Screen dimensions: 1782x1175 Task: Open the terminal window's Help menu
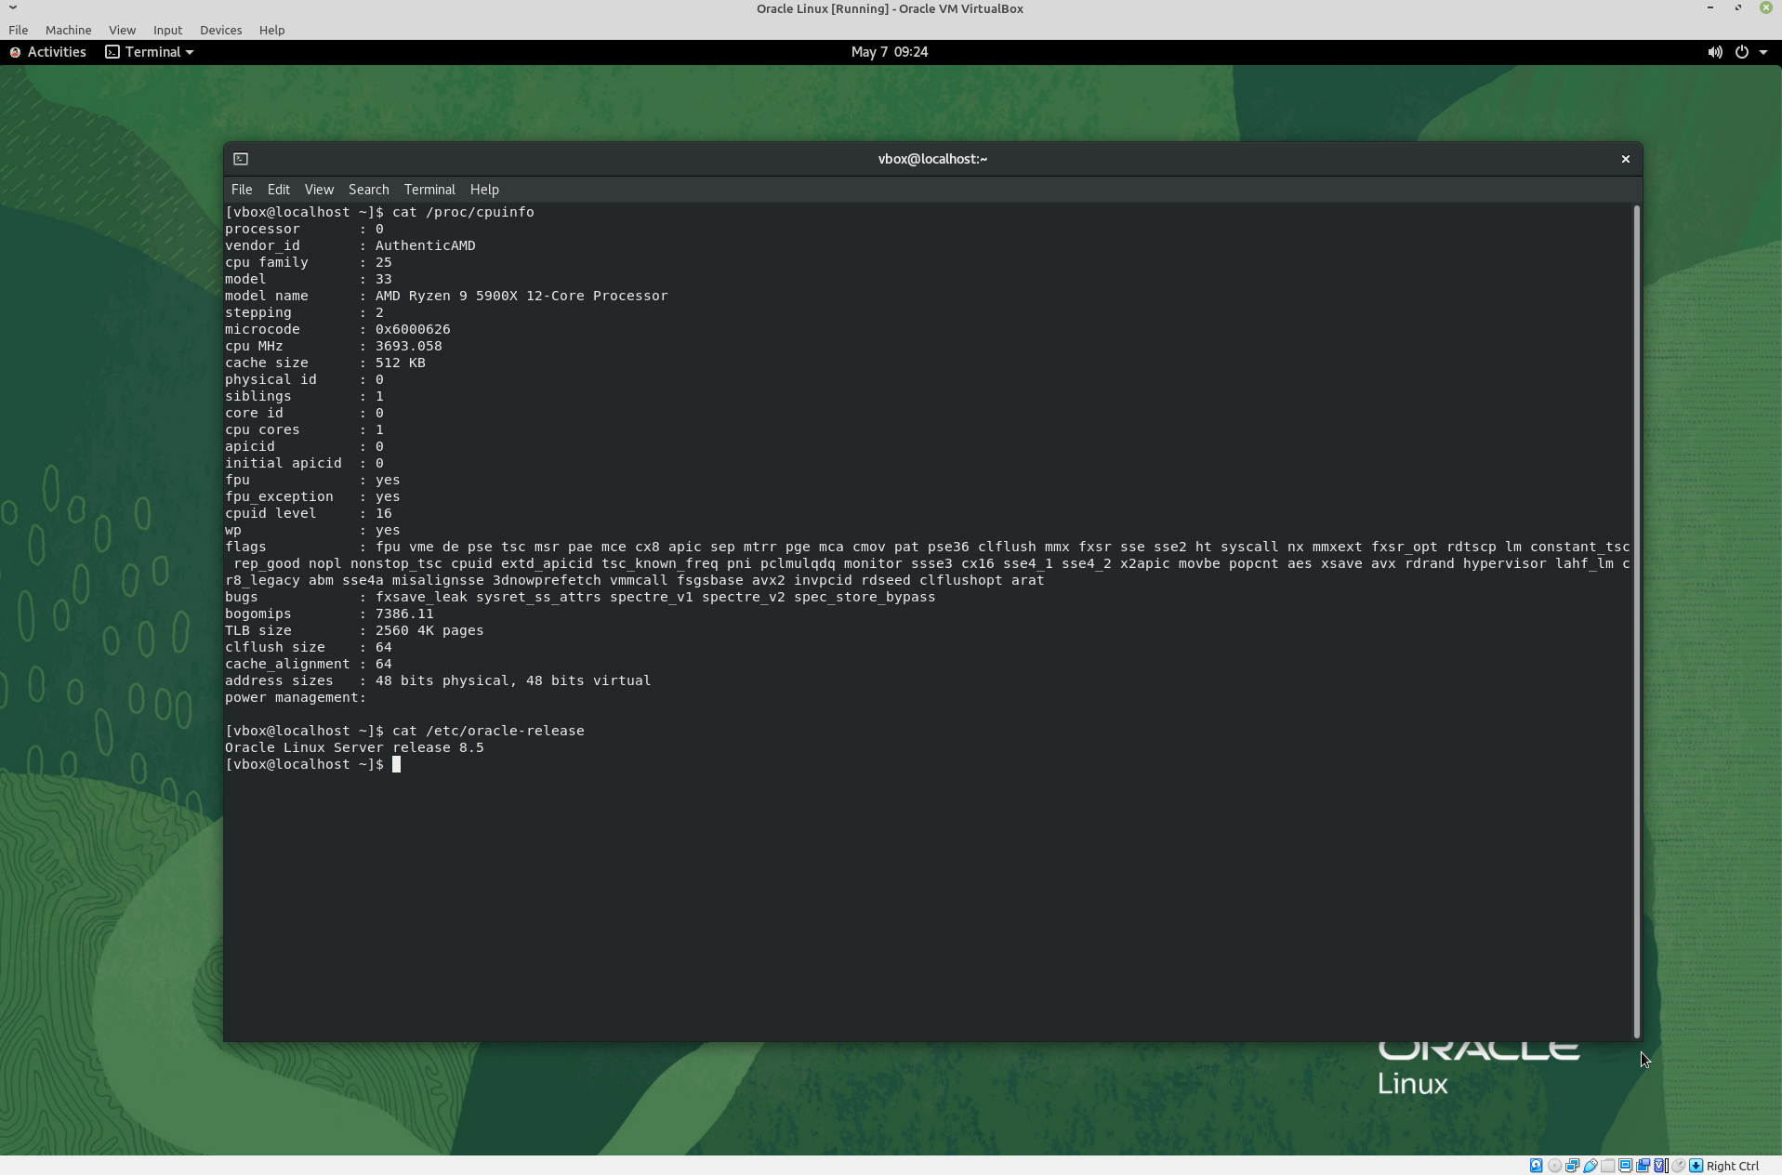point(484,190)
